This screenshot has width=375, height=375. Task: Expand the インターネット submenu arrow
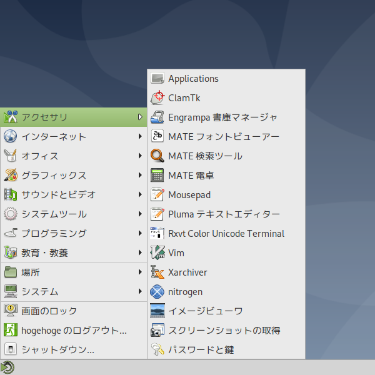click(140, 136)
